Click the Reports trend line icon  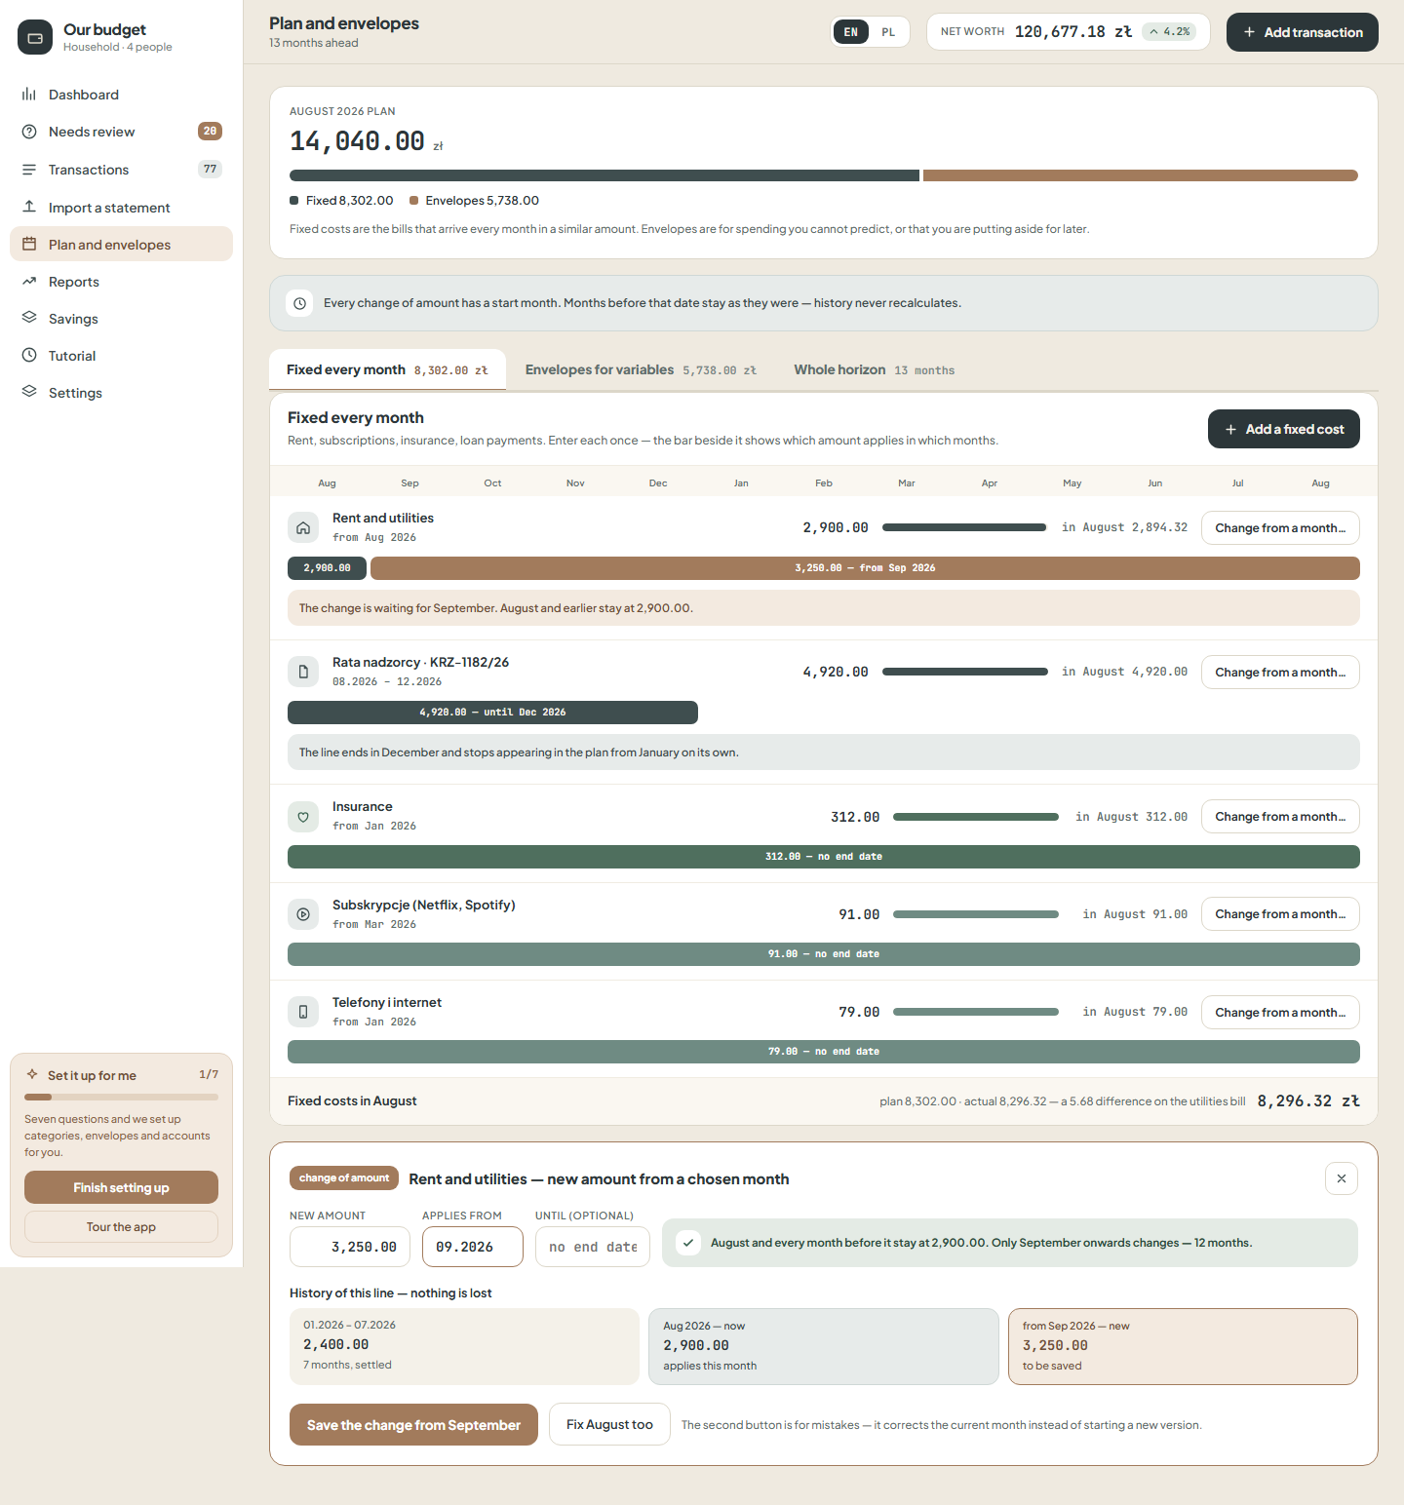click(x=29, y=282)
